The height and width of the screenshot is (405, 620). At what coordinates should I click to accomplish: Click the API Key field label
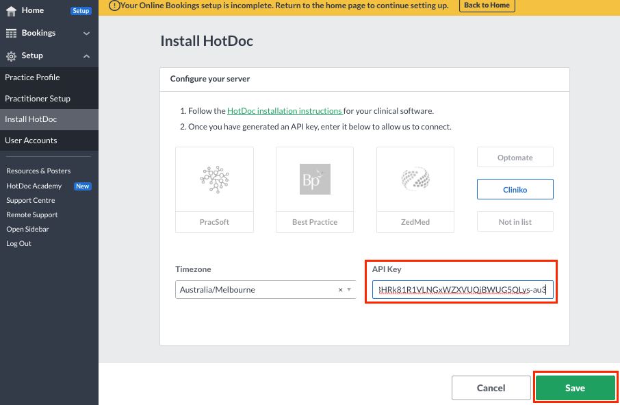coord(387,269)
